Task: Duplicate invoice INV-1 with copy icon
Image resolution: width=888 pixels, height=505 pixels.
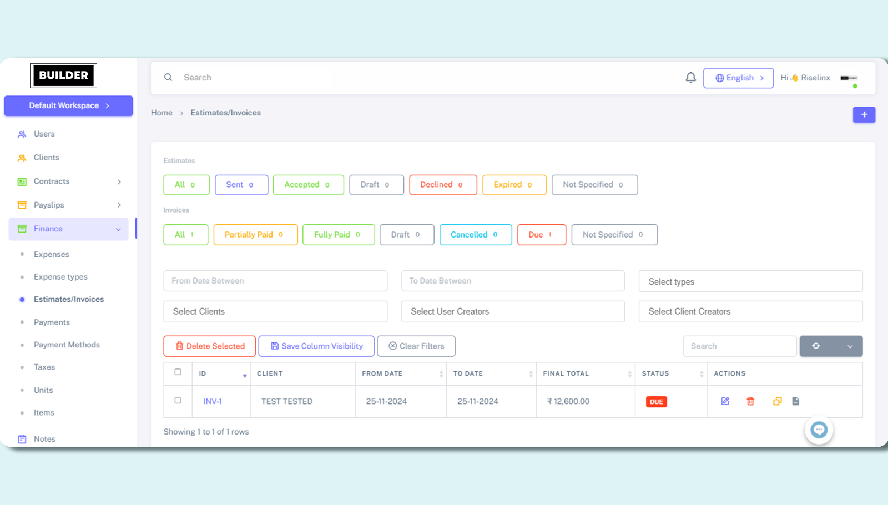Action: [x=777, y=401]
